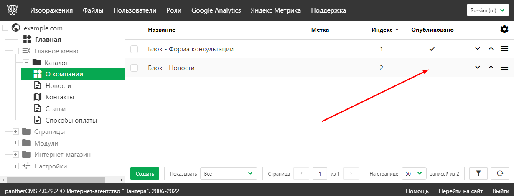
Task: Click the page number input field
Action: tap(320, 173)
